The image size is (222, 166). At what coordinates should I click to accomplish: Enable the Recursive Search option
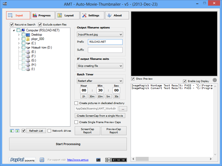tap(12, 24)
